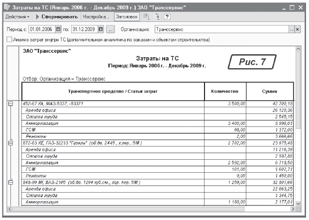Open calendar for start date field
The width and height of the screenshot is (309, 220).
(58, 30)
